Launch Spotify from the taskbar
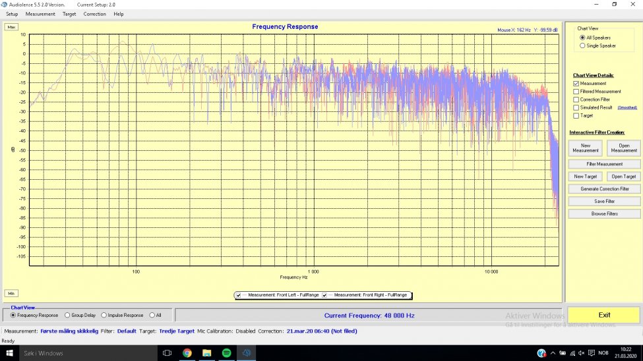 point(226,353)
